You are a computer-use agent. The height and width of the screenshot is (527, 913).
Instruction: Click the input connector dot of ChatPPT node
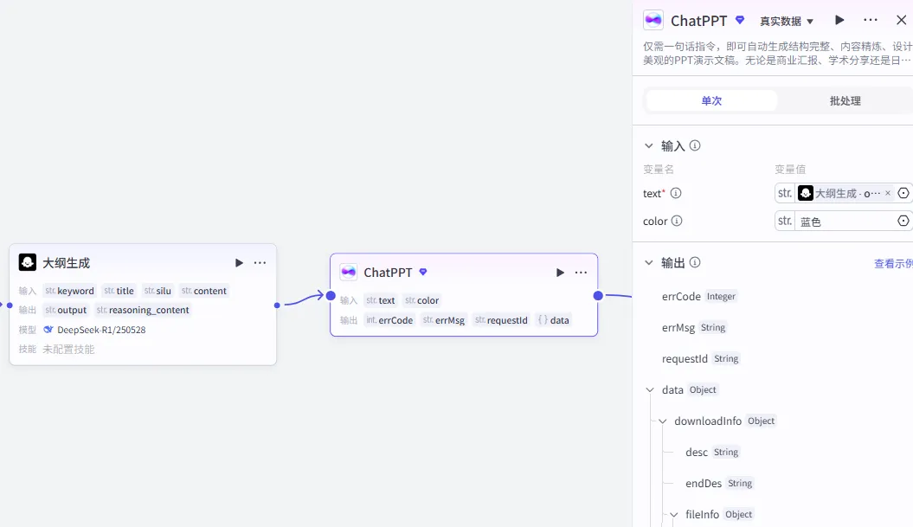[x=331, y=296]
